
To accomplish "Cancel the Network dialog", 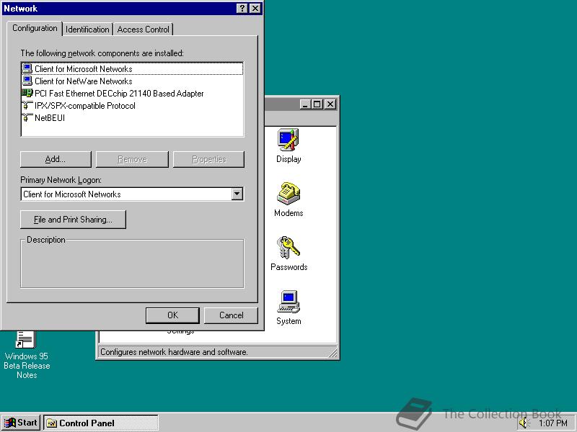I will [231, 315].
